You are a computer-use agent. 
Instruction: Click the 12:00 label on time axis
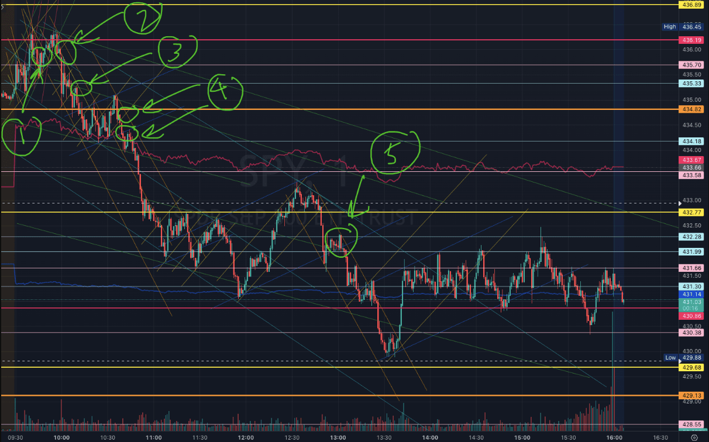[246, 437]
